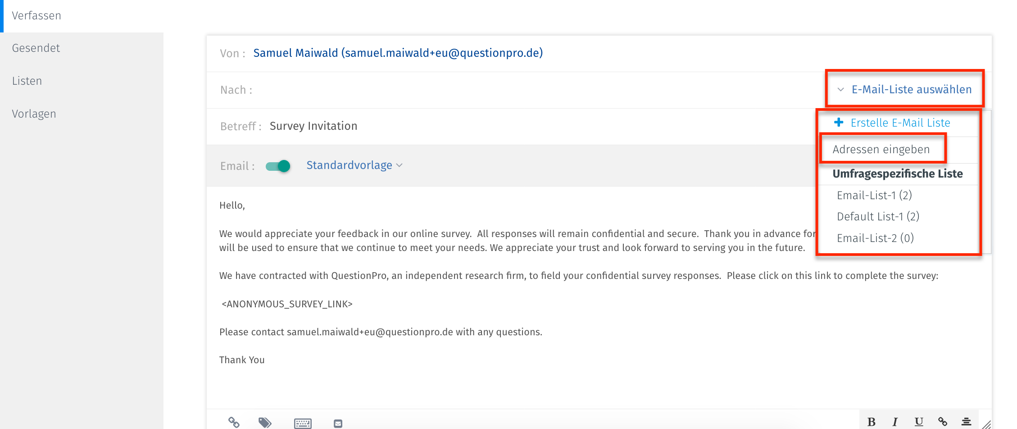Click the Erstelle E-Mail Liste link

900,123
